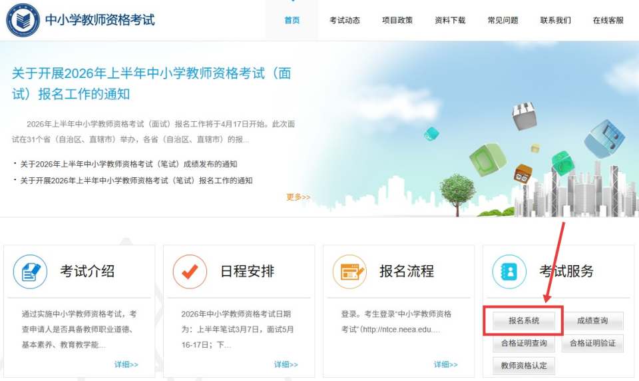
Task: Click the orange 更多>> link
Action: 298,197
